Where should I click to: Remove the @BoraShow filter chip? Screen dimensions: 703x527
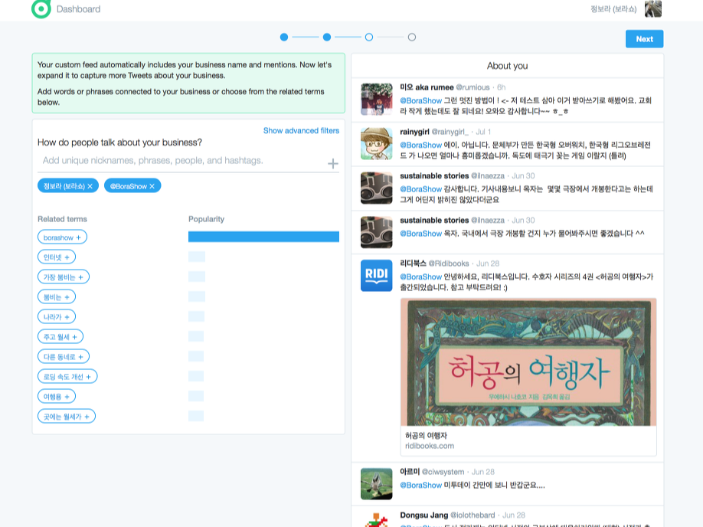(x=152, y=186)
